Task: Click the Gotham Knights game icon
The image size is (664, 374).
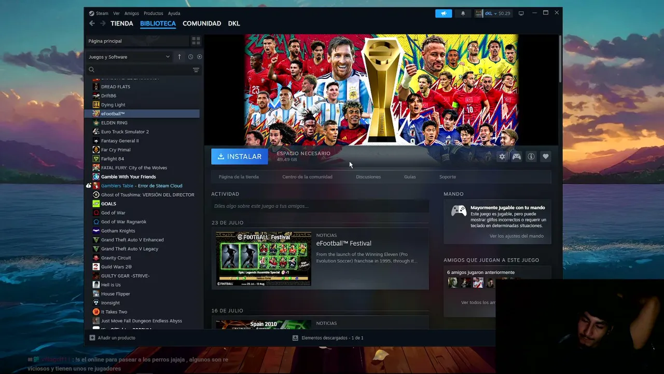Action: click(x=96, y=231)
